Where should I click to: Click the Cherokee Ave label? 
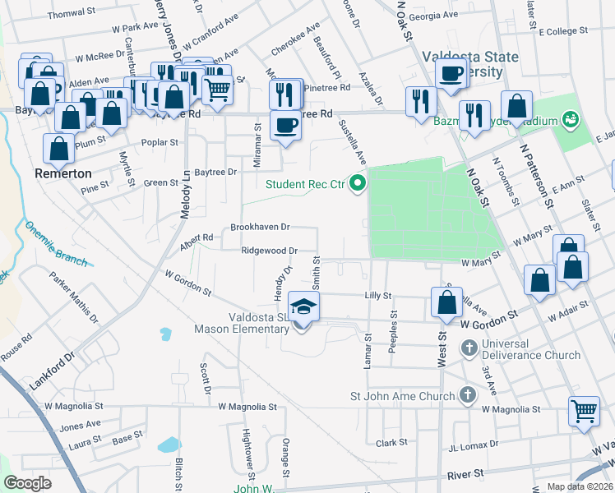coord(295,39)
